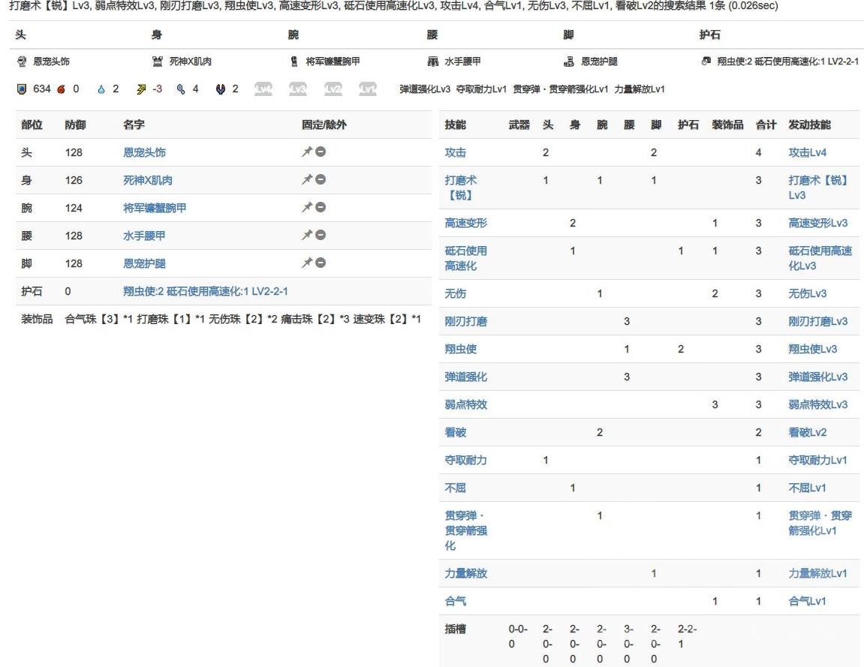
Task: Open the 死神X肌肉 link in the 名字 column
Action: 148,180
